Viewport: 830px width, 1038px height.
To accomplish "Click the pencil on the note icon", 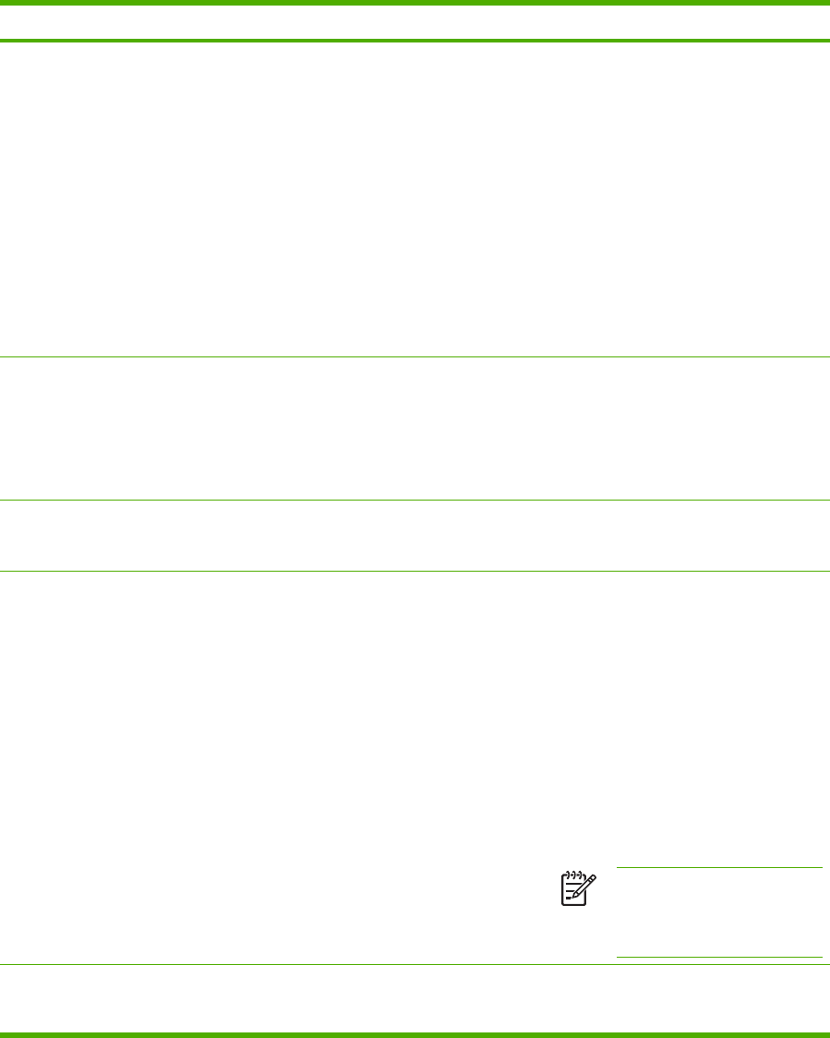I will [x=584, y=886].
